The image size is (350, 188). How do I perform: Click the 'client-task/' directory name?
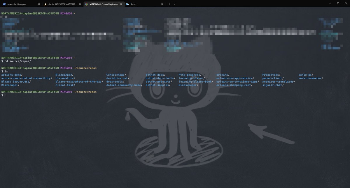pyautogui.click(x=65, y=85)
